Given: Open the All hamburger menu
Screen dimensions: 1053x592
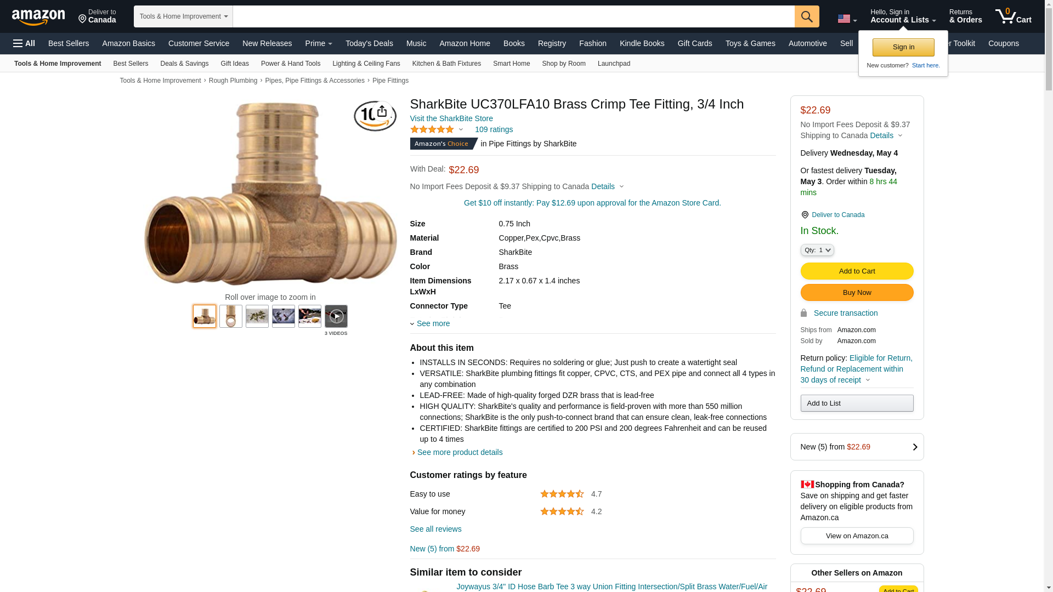Looking at the screenshot, I should point(24,43).
